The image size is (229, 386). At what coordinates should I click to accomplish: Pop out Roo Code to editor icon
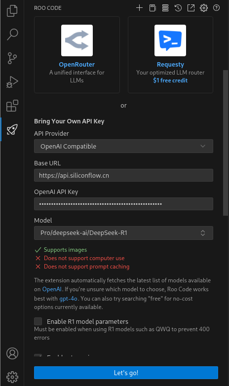click(x=191, y=8)
